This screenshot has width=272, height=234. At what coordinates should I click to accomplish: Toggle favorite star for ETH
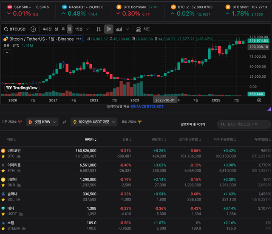pyautogui.click(x=3, y=171)
